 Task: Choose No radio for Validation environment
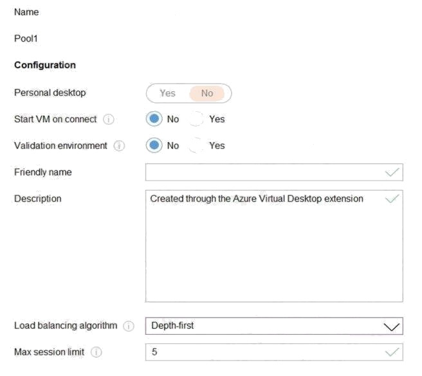coord(154,145)
